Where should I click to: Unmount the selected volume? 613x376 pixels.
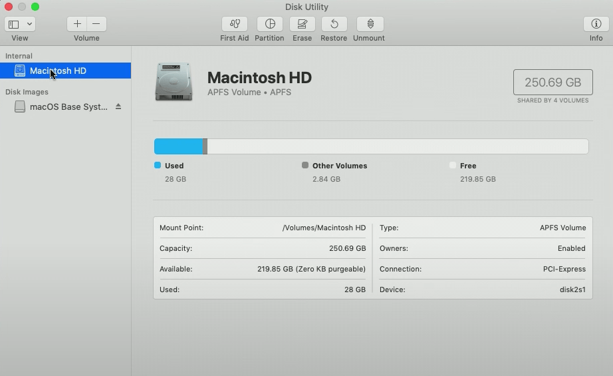point(370,24)
